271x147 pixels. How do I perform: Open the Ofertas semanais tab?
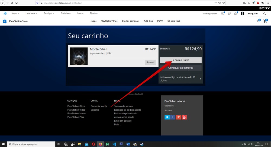click(x=131, y=21)
